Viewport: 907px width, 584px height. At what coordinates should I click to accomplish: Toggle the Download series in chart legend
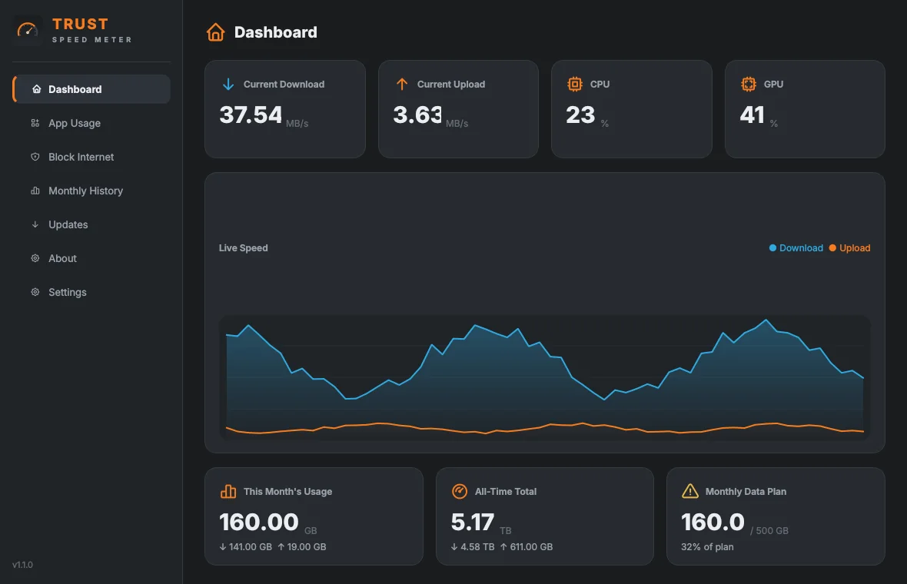[796, 248]
